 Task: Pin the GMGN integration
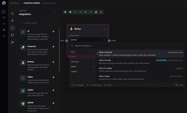click(53, 103)
